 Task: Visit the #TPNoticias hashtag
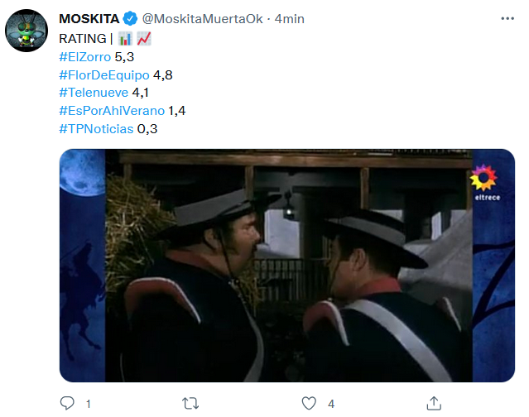[x=96, y=129]
